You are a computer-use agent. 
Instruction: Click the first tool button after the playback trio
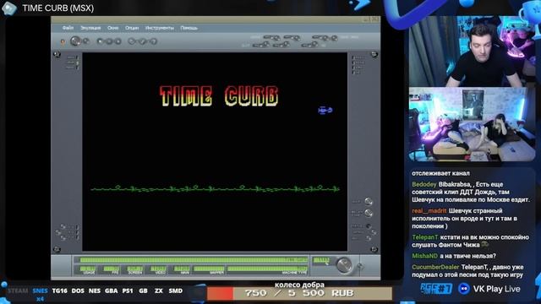tap(132, 41)
